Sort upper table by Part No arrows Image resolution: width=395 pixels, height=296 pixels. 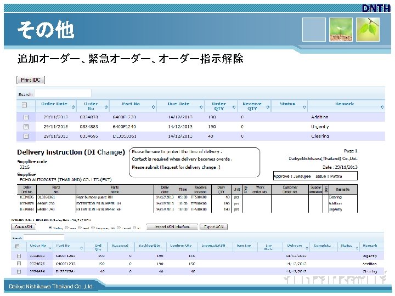tap(153, 107)
